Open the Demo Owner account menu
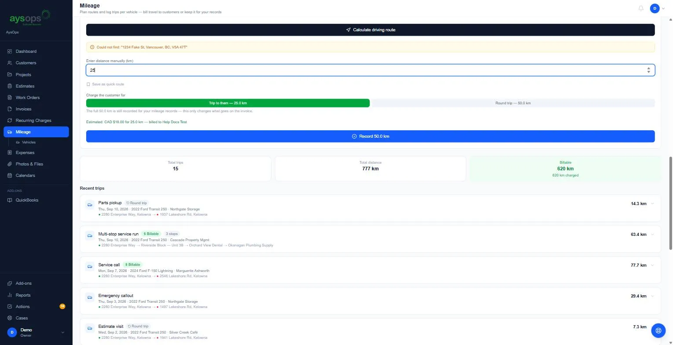 [x=36, y=332]
